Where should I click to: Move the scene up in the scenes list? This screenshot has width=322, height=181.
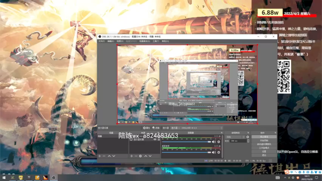point(109,156)
